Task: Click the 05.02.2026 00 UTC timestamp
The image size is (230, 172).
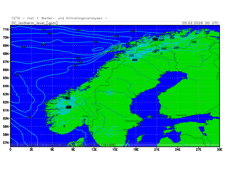Action: click(x=200, y=23)
